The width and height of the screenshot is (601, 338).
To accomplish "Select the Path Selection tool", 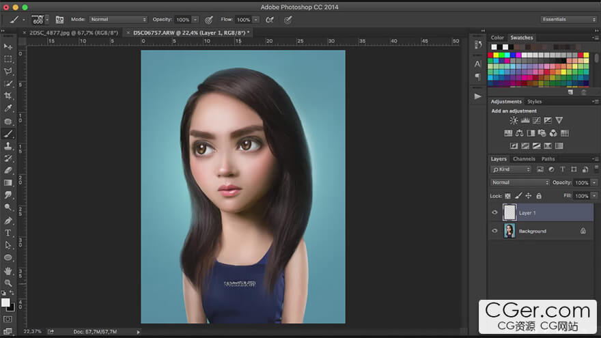I will (x=8, y=245).
